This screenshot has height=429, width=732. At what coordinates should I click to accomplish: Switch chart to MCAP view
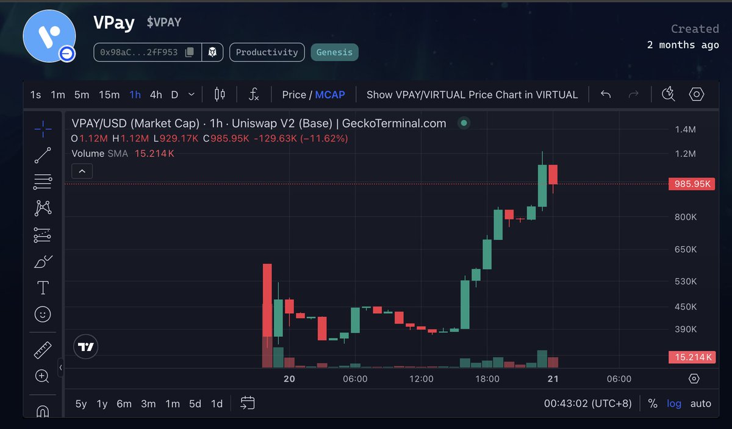330,94
